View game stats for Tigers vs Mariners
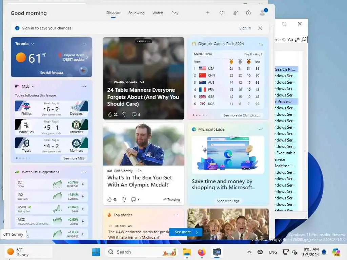This screenshot has height=260, width=347. [51, 151]
